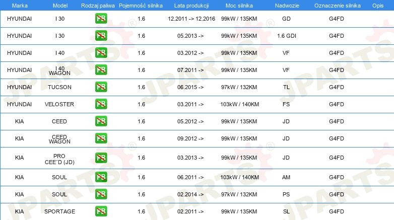Click the production date 07.2011 ->
Viewport: 394px width, 220px height.
[x=190, y=70]
